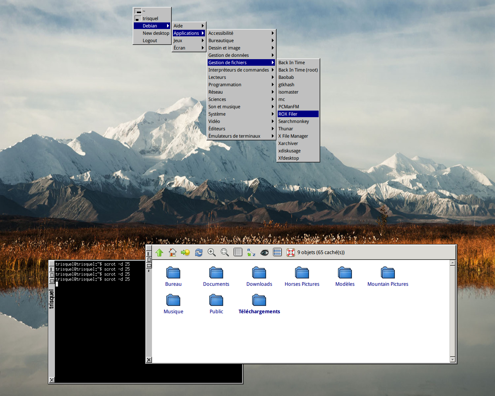
Task: Select the Public folder
Action: [x=216, y=304]
